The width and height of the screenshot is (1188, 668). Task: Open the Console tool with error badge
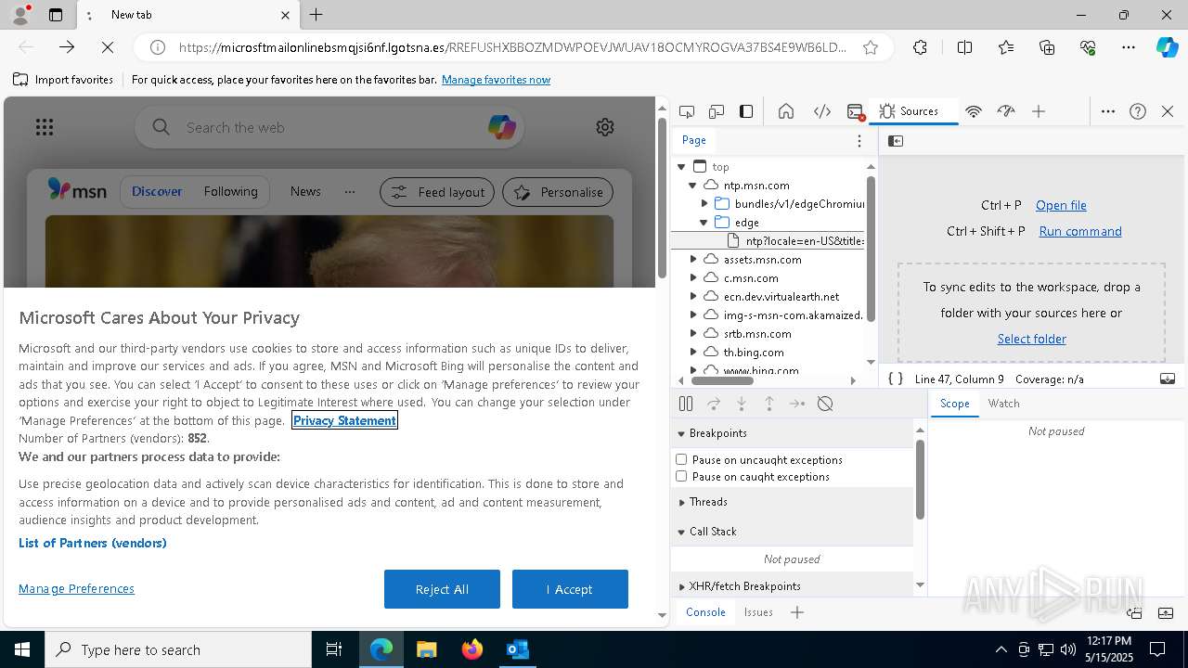[x=856, y=111]
